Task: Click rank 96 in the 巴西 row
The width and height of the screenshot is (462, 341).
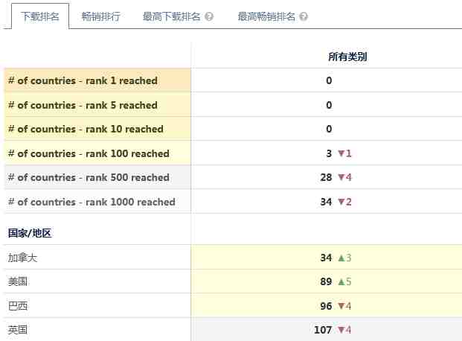Action: pos(326,306)
